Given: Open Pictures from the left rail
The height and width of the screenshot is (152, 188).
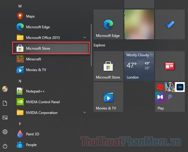Looking at the screenshot, I should pos(5,117).
